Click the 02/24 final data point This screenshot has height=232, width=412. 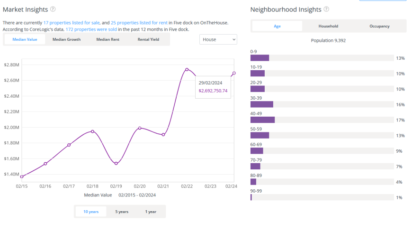pos(234,73)
